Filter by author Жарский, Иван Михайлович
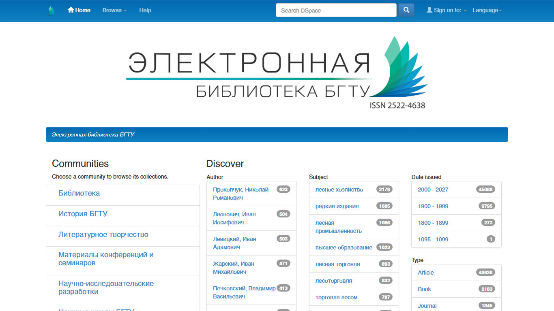The width and height of the screenshot is (554, 311). (234, 268)
